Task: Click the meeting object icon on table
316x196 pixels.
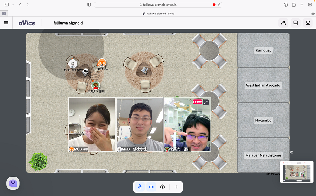Action: (86, 71)
